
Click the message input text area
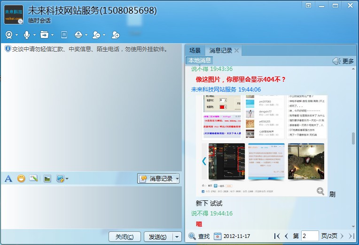91,207
